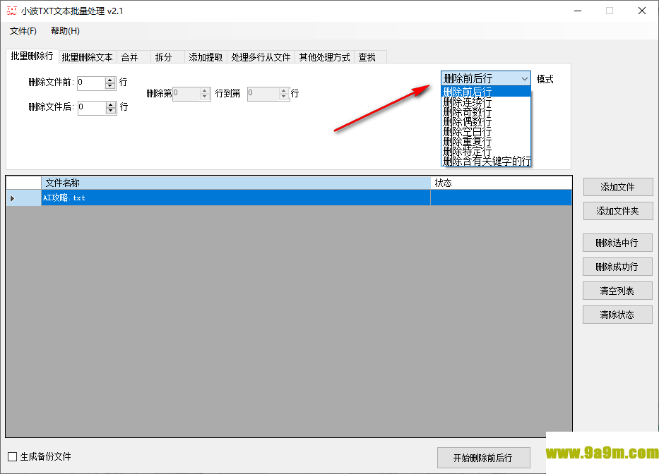Click the 文件名称 column header
This screenshot has width=659, height=474.
coord(236,183)
